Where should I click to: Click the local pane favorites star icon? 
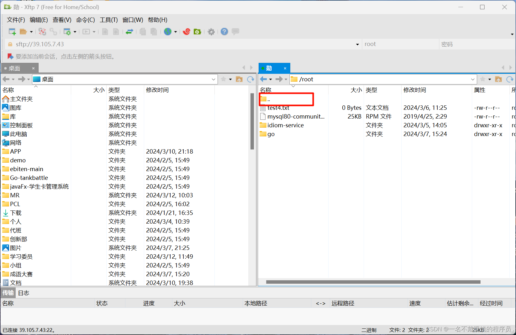[x=224, y=79]
